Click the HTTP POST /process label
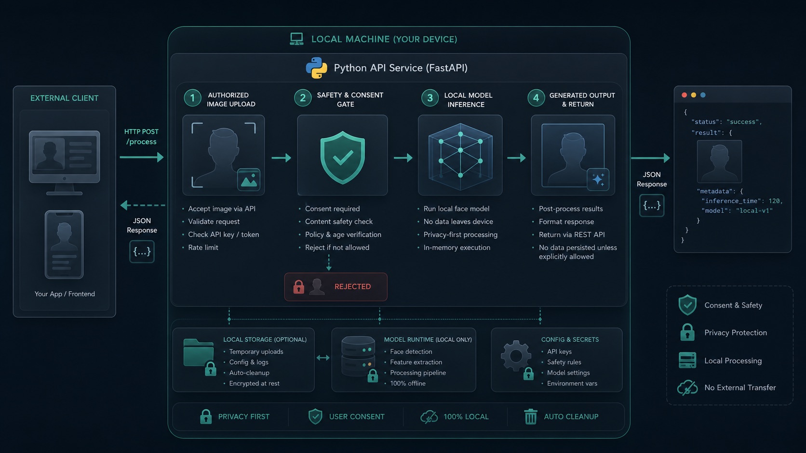 click(141, 137)
